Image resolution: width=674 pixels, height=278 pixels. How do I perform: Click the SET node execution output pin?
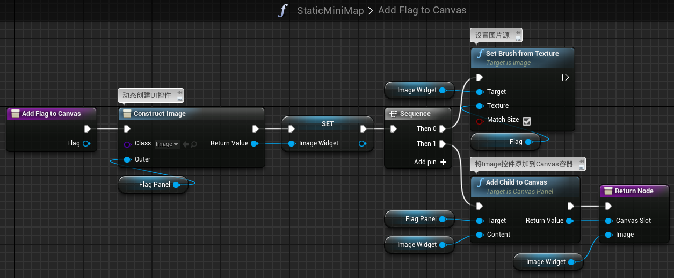pyautogui.click(x=364, y=129)
